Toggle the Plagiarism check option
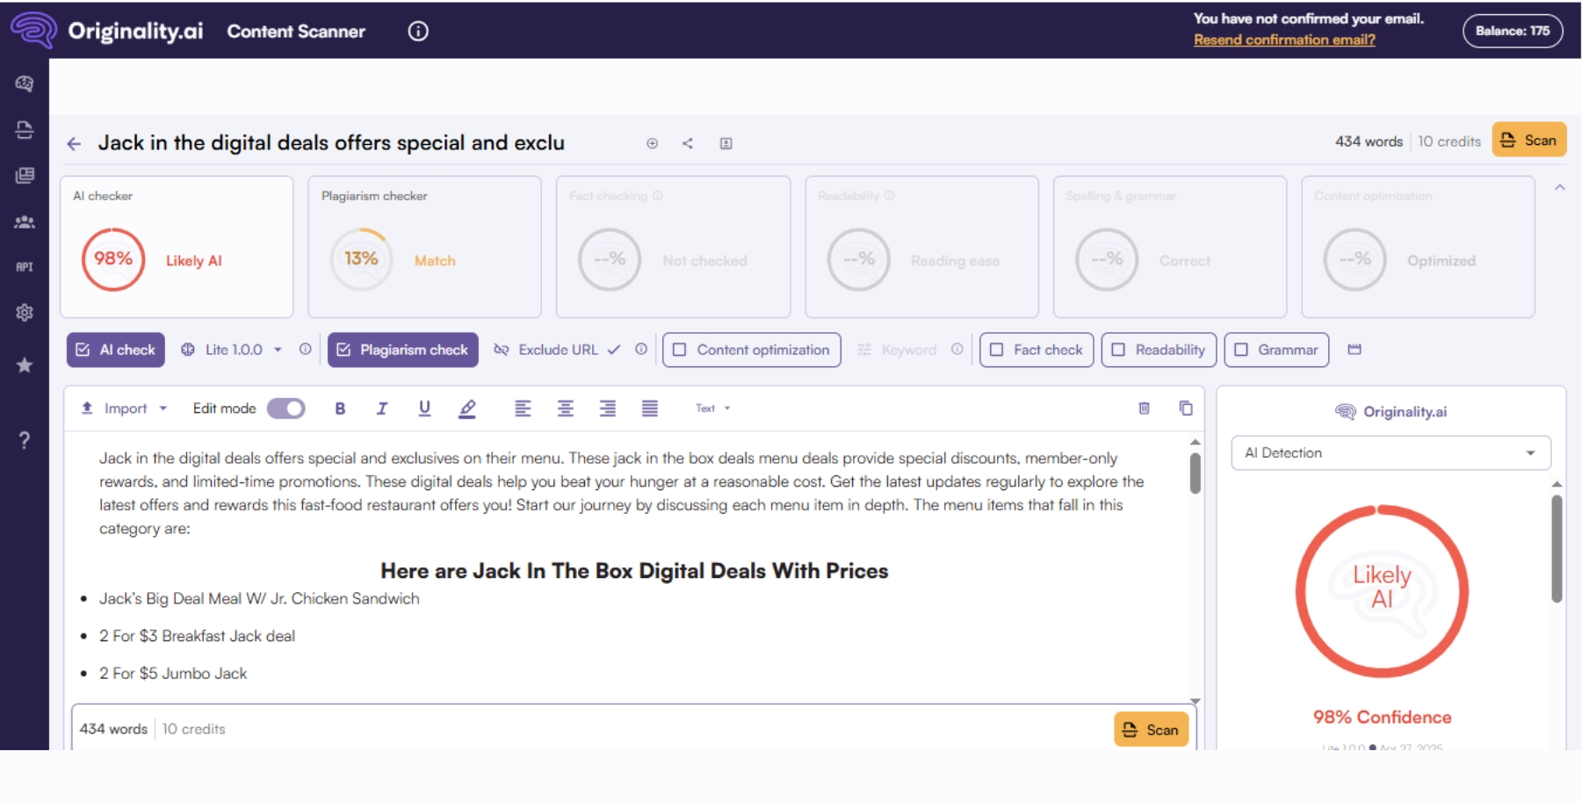Screen dimensions: 1582x802 [x=403, y=350]
